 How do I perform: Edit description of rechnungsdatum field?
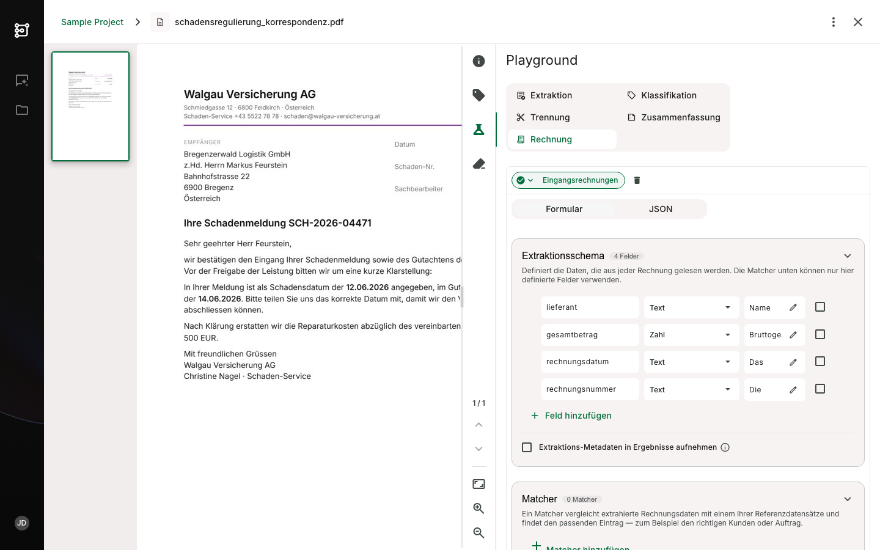coord(793,362)
